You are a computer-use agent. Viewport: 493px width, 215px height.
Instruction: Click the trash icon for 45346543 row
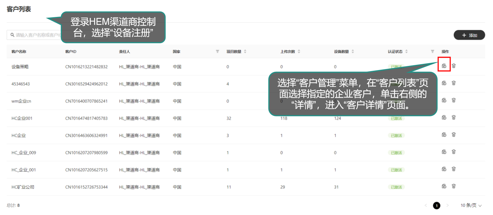click(454, 83)
